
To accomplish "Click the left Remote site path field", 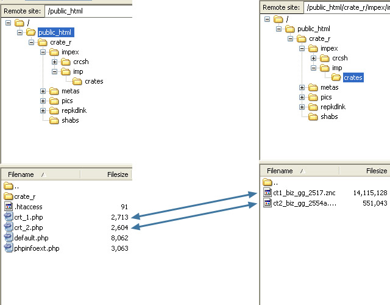I will (88, 11).
